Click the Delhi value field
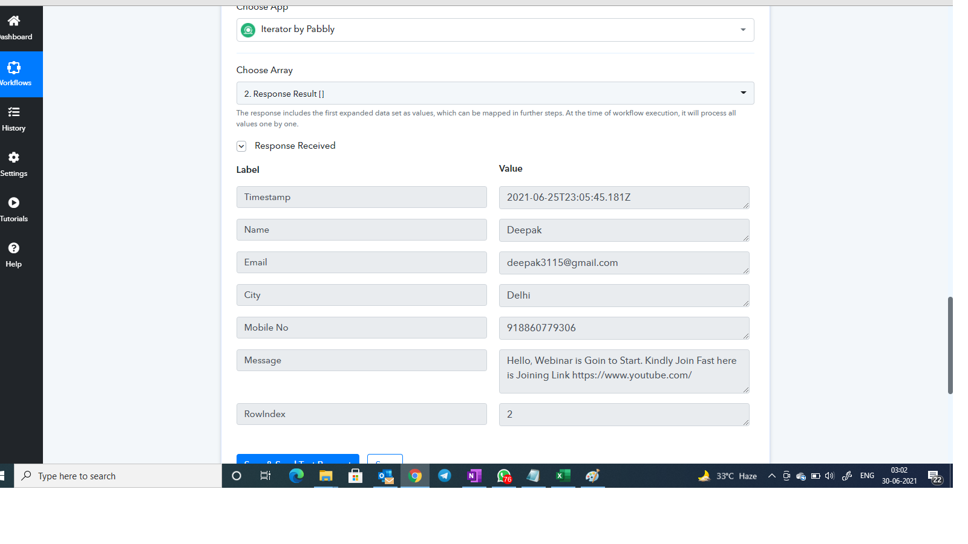Viewport: 968px width, 544px height. [x=624, y=296]
